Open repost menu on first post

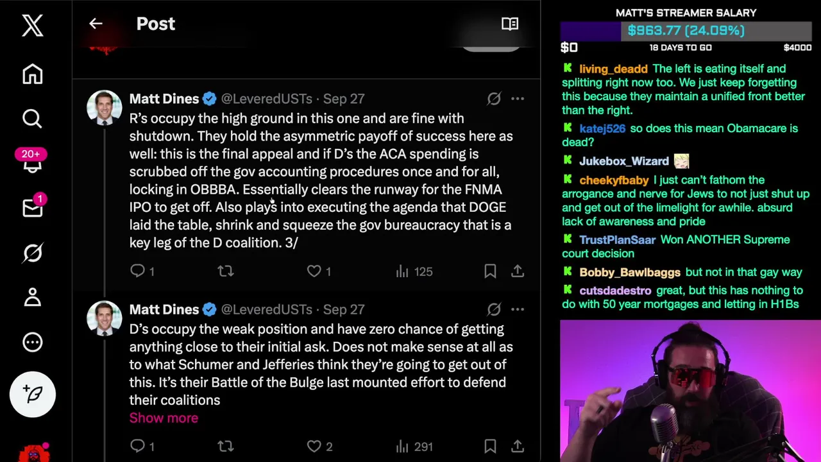point(225,271)
